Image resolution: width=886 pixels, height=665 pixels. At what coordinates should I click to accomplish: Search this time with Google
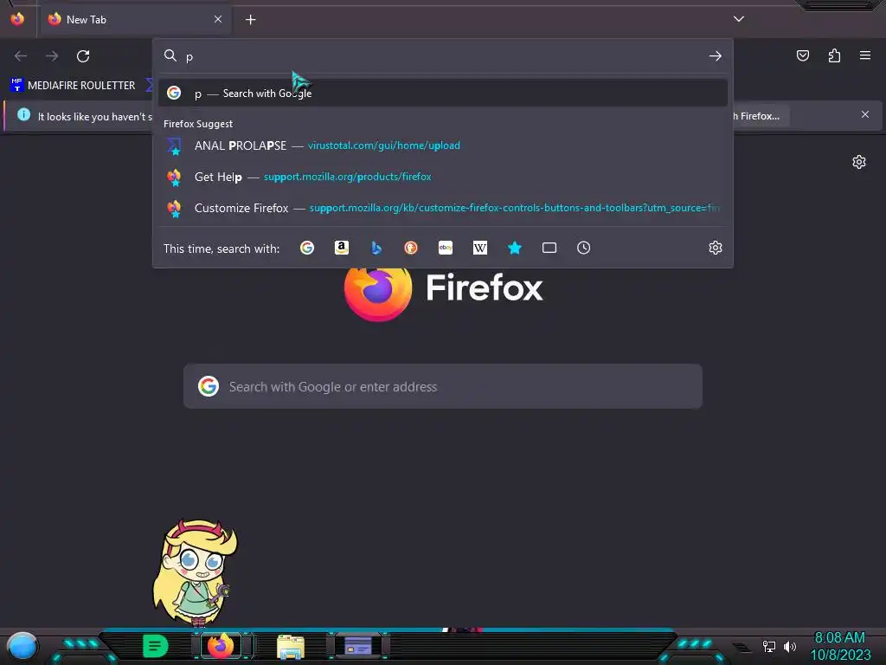click(307, 248)
